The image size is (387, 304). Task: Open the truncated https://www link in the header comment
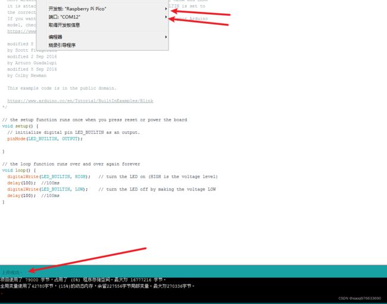click(x=21, y=32)
